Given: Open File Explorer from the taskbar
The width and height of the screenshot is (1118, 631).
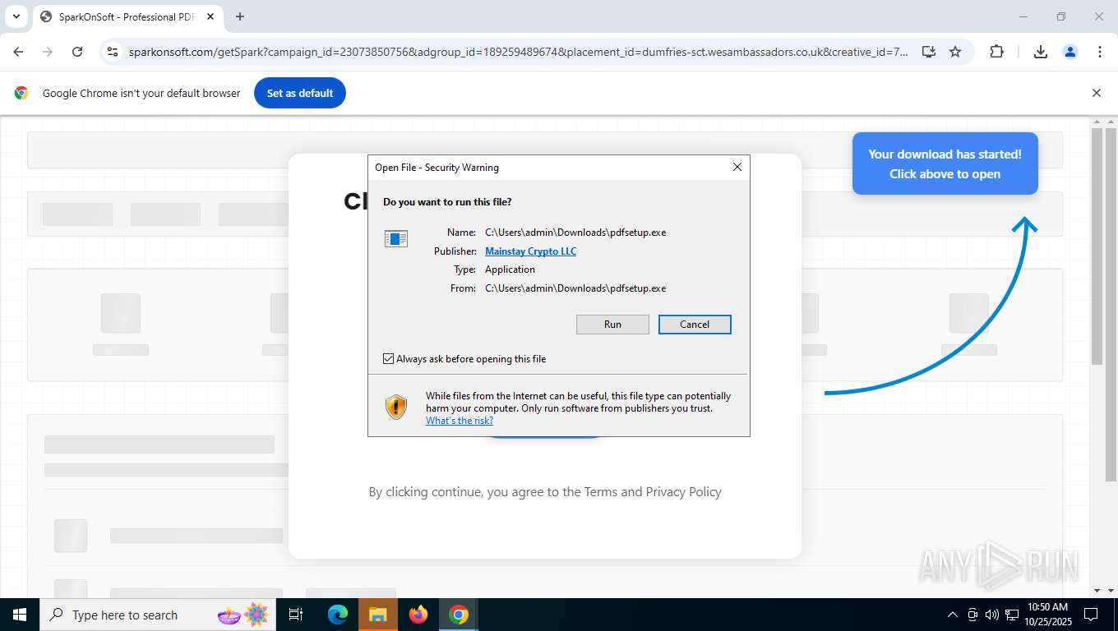Looking at the screenshot, I should (377, 615).
